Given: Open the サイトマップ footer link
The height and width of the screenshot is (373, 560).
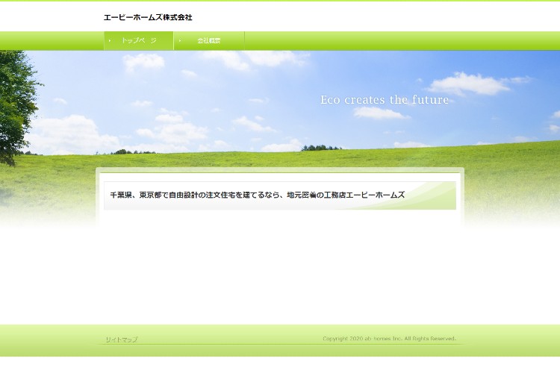Looking at the screenshot, I should [x=122, y=339].
